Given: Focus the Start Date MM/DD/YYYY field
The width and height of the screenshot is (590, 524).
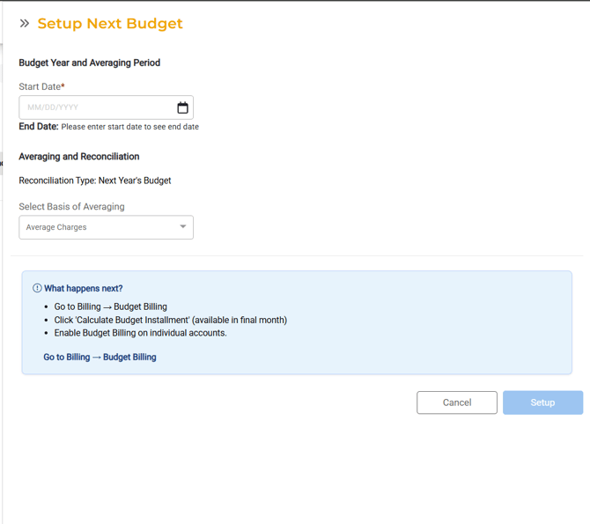Looking at the screenshot, I should 95,107.
